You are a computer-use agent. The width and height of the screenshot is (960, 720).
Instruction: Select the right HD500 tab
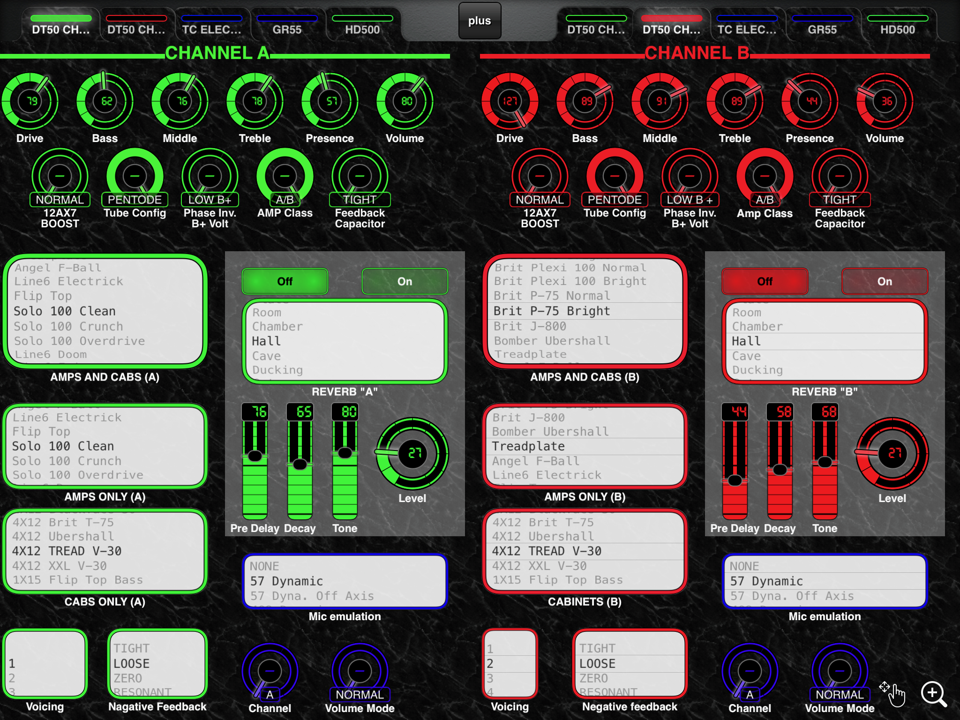pos(898,25)
